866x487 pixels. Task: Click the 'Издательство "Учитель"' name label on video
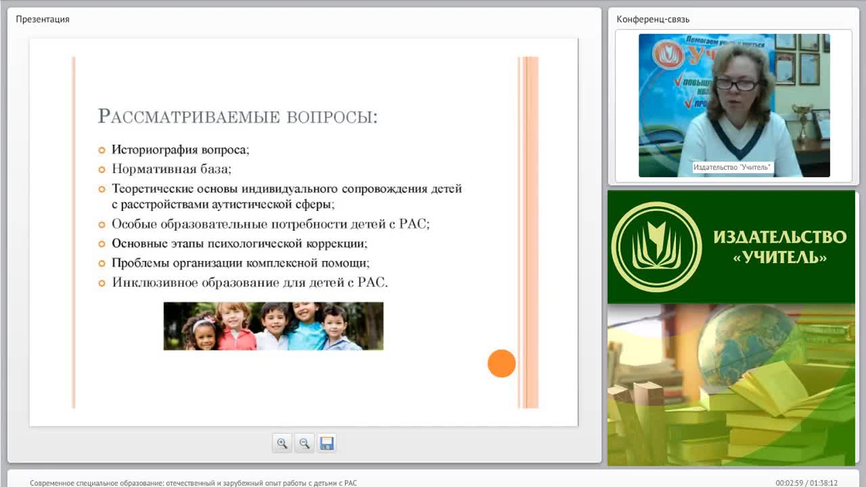(733, 167)
